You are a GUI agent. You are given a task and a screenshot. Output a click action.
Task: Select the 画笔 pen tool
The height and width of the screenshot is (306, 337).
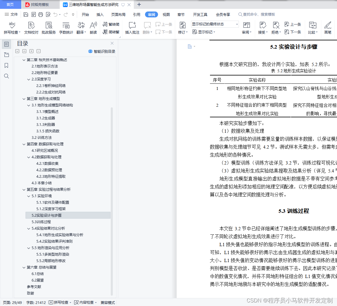coord(328,28)
